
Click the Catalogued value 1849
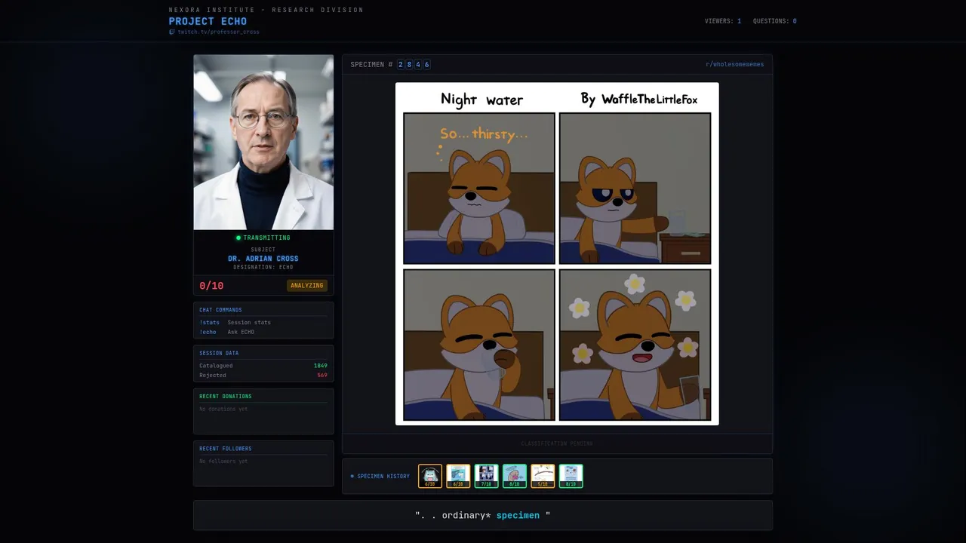pos(321,366)
